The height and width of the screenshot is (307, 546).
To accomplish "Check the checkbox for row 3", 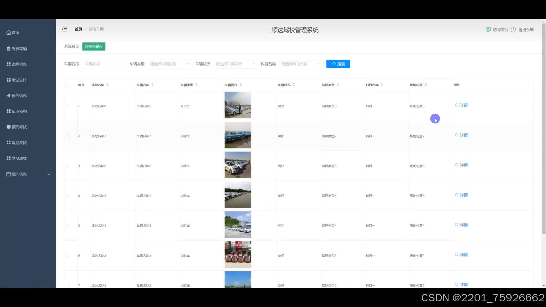I will coord(67,166).
